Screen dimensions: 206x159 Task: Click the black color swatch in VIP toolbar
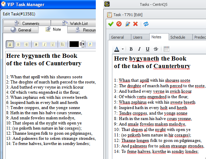click(x=74, y=44)
